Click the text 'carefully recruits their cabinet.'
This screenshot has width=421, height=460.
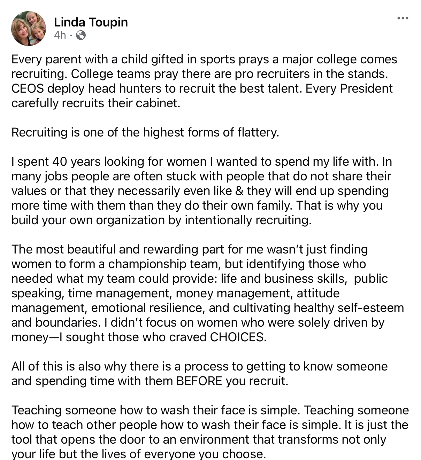click(96, 103)
